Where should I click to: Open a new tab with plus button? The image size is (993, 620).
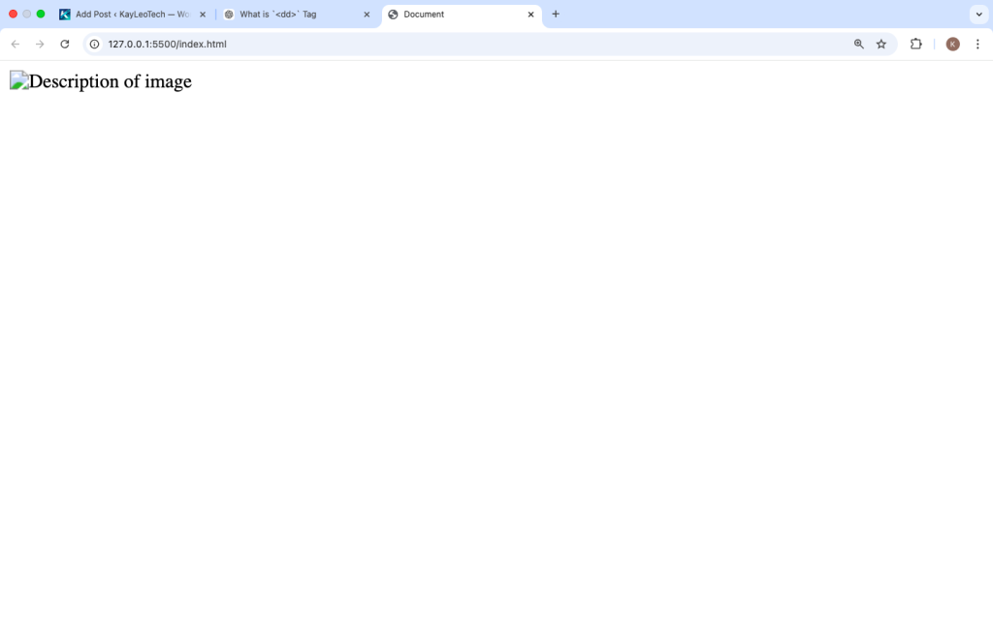[x=556, y=15]
